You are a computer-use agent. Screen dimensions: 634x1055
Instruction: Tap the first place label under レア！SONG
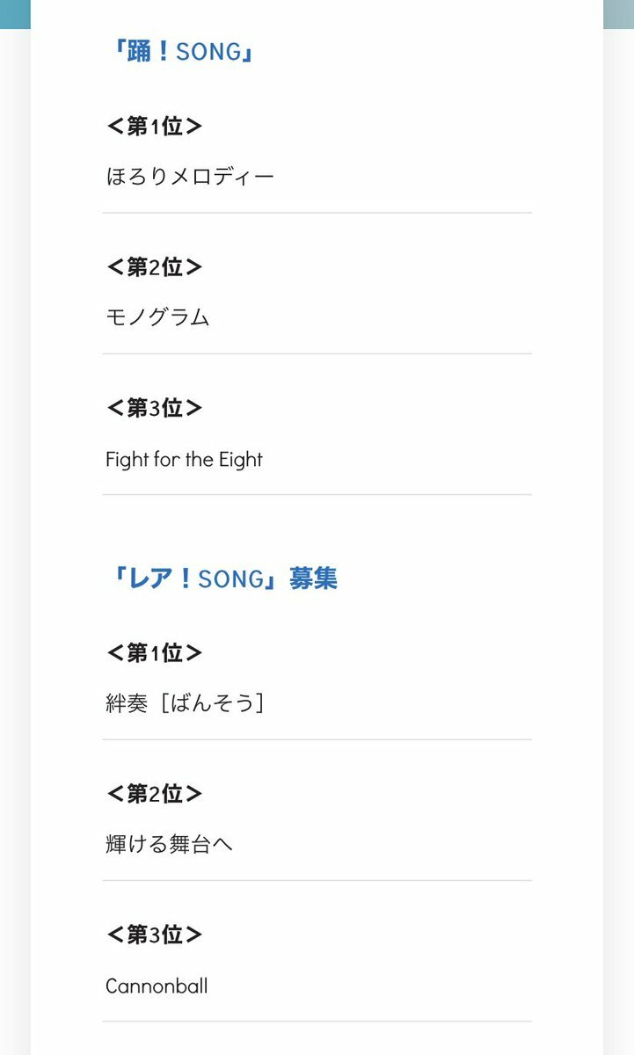tap(155, 653)
